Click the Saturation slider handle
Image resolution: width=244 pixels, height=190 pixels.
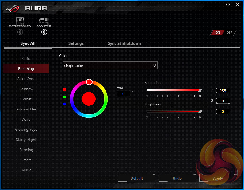[x=200, y=90]
